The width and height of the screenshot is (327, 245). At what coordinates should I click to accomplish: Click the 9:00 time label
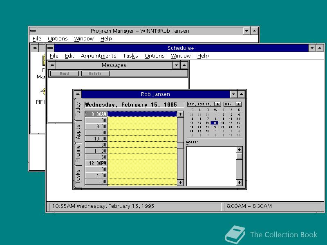[96, 127]
